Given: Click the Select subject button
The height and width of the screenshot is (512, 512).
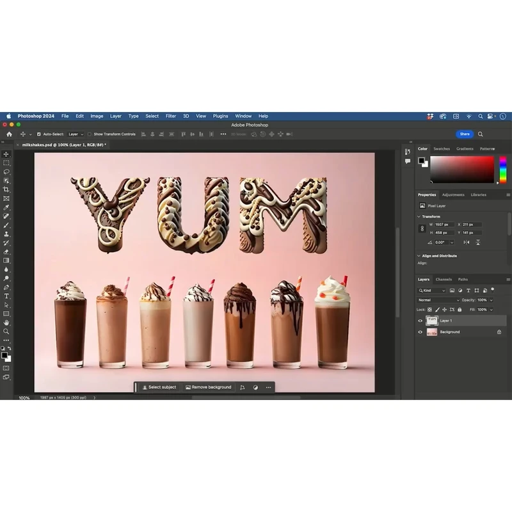Looking at the screenshot, I should [159, 387].
